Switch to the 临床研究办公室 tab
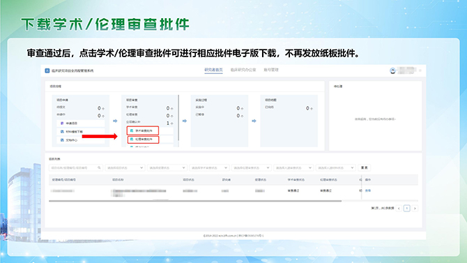 [243, 70]
